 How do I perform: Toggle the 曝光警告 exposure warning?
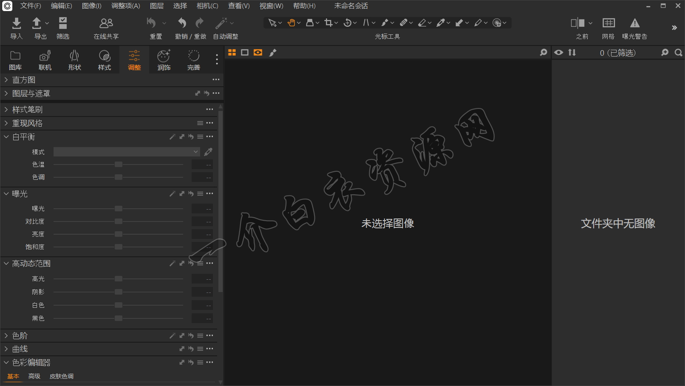pos(634,23)
